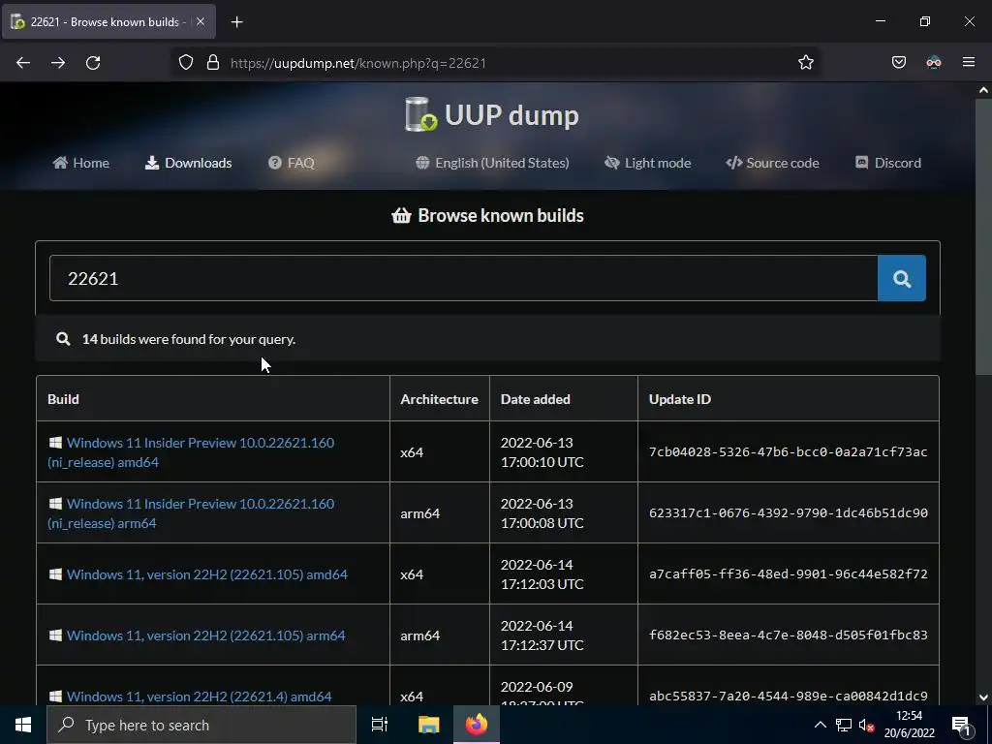Click the Firefox forward arrow

[x=58, y=63]
